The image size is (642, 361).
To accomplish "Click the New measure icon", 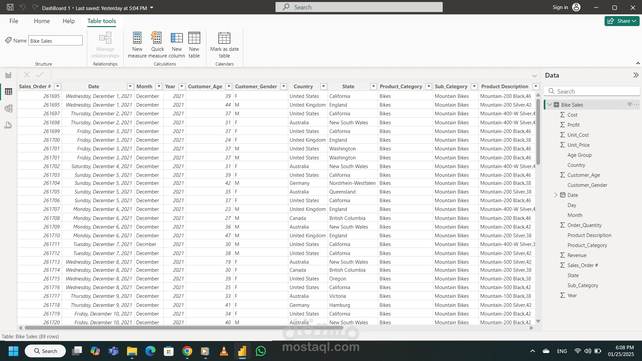I will tap(137, 38).
